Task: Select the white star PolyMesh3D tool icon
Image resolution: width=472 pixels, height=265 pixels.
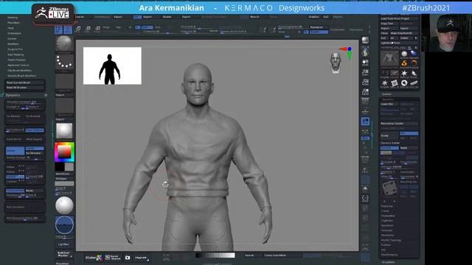Action: (x=404, y=74)
